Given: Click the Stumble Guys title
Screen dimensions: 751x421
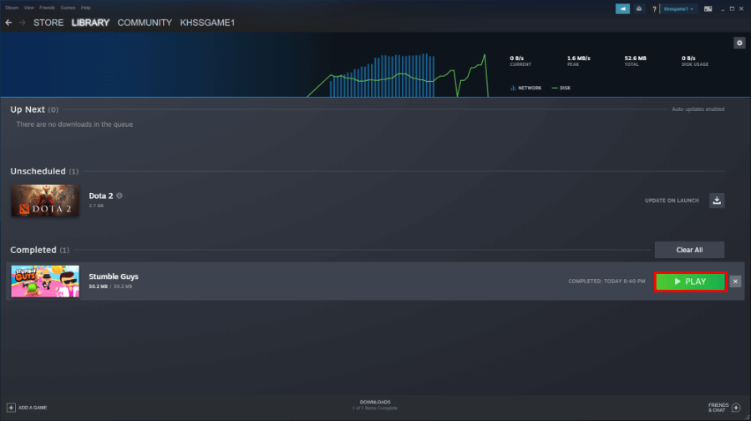Looking at the screenshot, I should (114, 276).
